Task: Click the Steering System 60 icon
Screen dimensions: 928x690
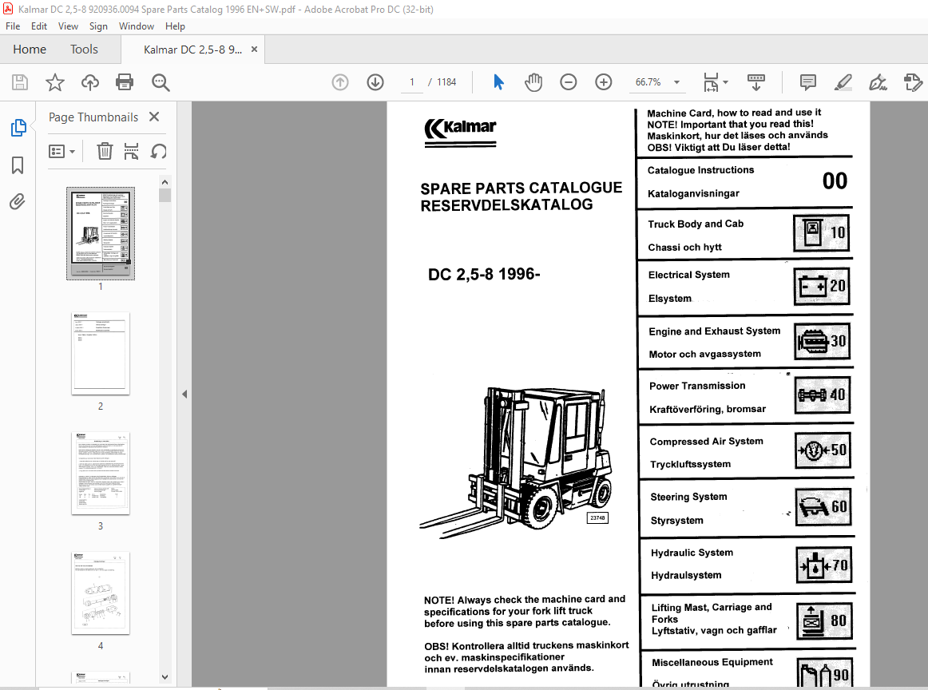Action: point(824,506)
